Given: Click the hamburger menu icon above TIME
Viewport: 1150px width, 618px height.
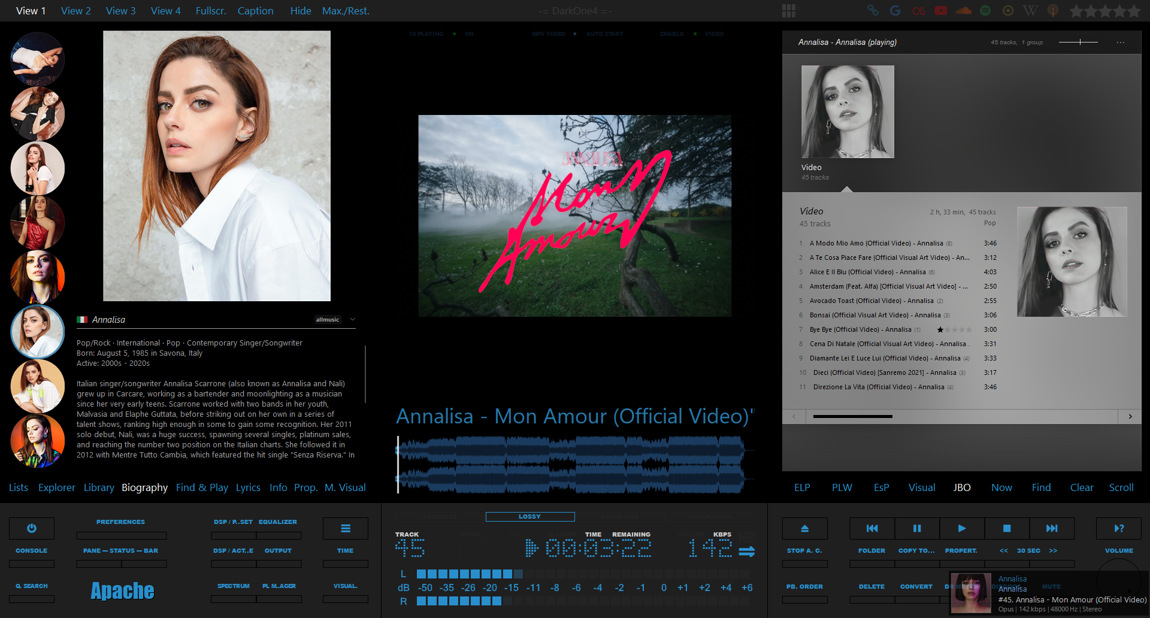Looking at the screenshot, I should [346, 528].
